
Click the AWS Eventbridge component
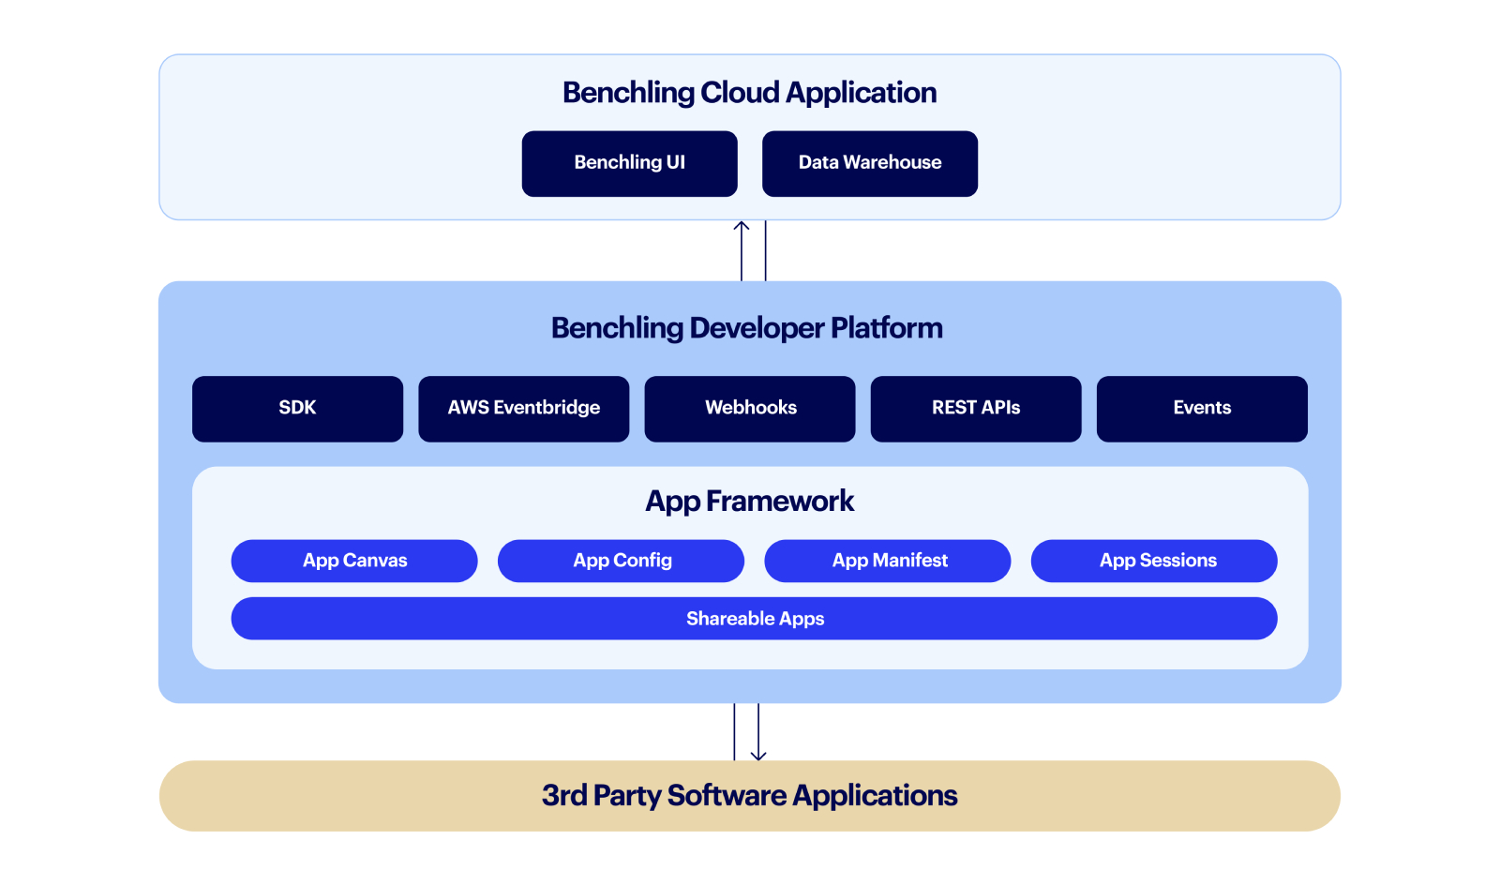coord(523,408)
